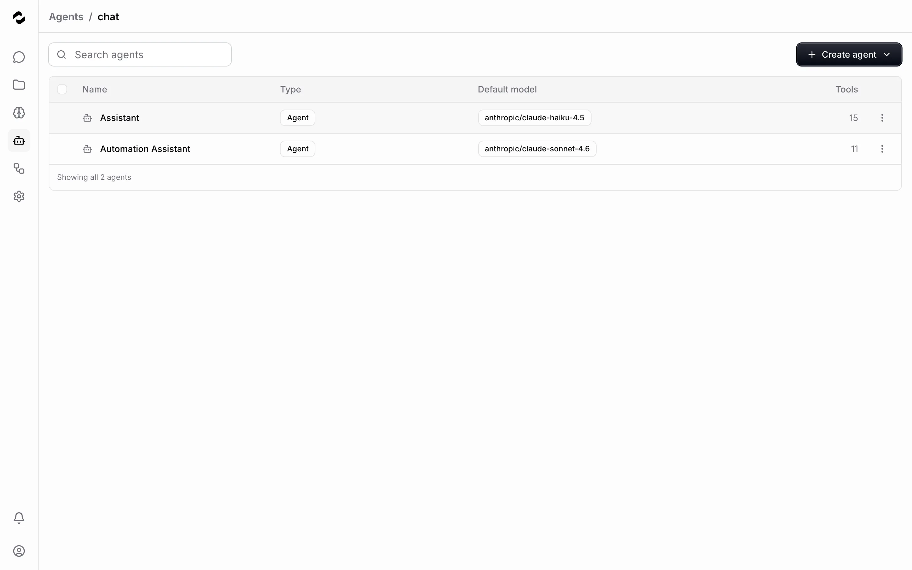The width and height of the screenshot is (912, 570).
Task: Click tools count 11 for Automation Assistant
Action: (x=854, y=149)
